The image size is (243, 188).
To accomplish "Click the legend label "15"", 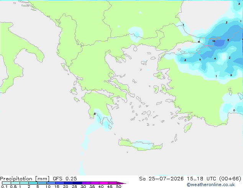I will tap(57, 186).
